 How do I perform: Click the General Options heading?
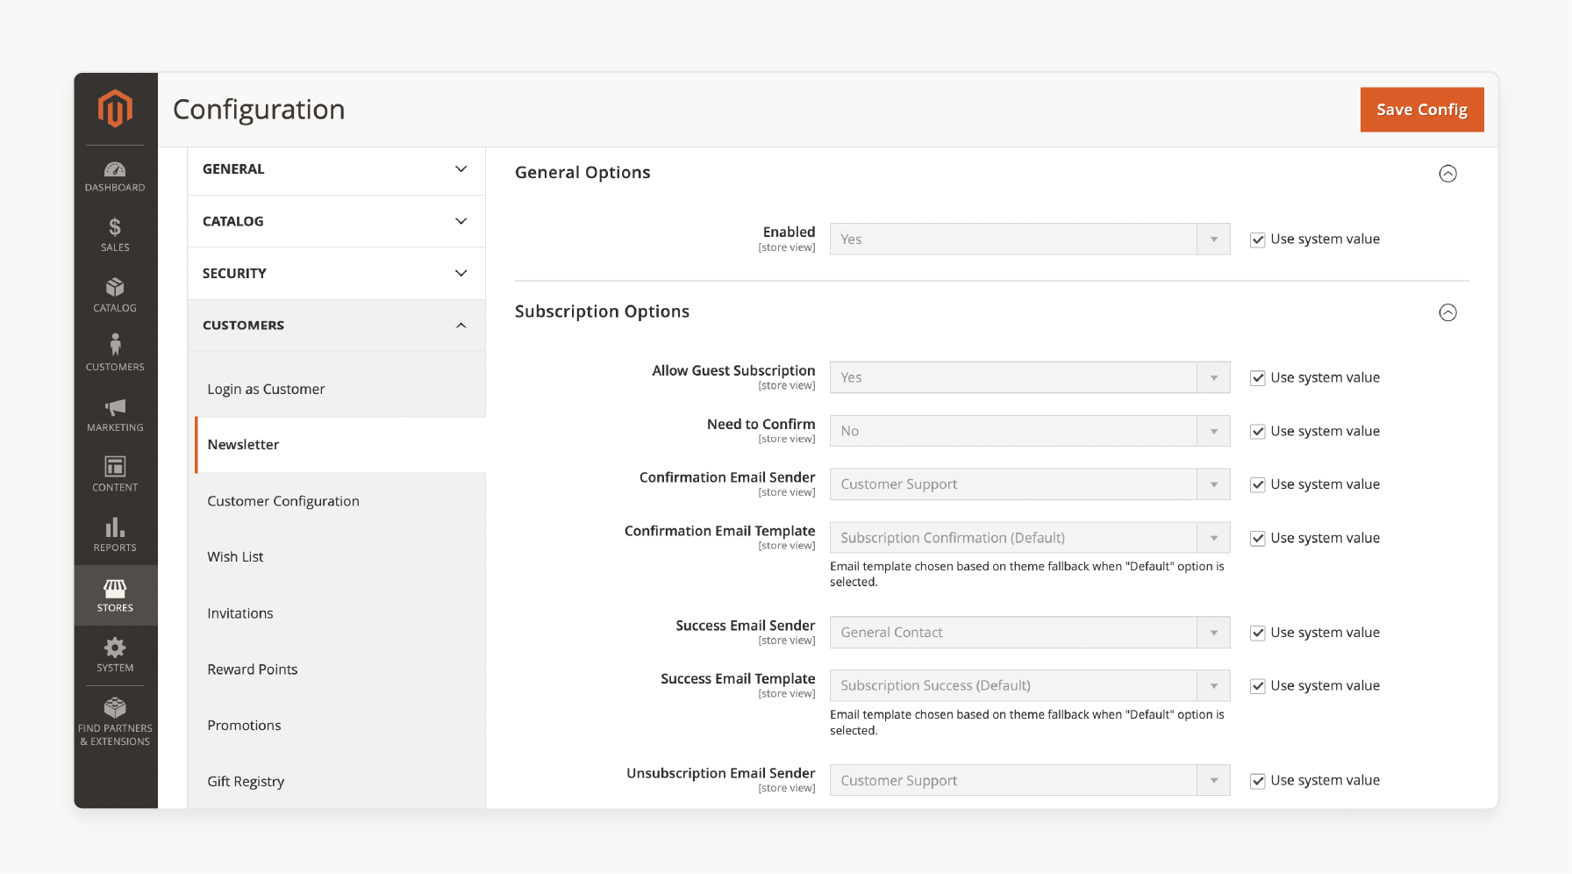(x=582, y=173)
